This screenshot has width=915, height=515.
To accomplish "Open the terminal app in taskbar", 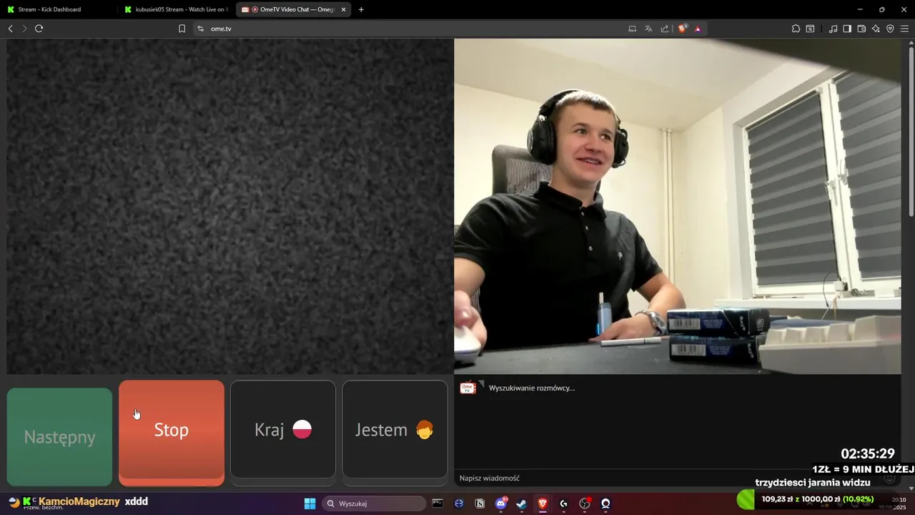I will 437,504.
